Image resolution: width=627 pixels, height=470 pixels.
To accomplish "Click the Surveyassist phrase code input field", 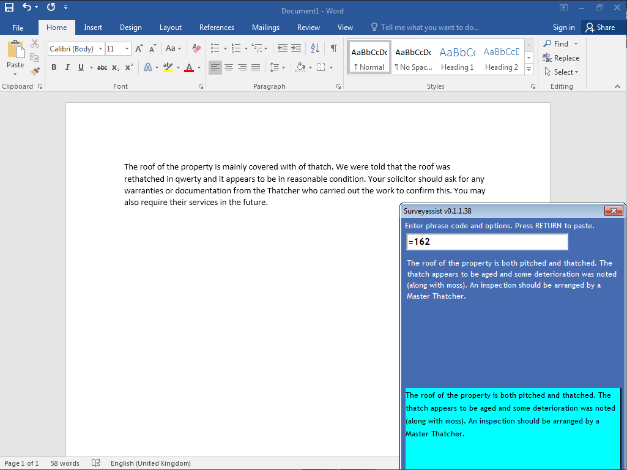I will 487,242.
